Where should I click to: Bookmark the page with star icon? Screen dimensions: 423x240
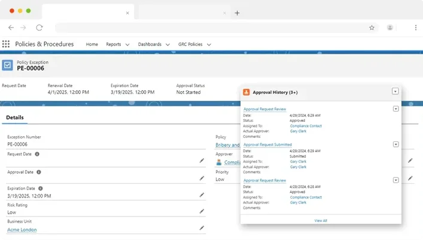(372, 27)
